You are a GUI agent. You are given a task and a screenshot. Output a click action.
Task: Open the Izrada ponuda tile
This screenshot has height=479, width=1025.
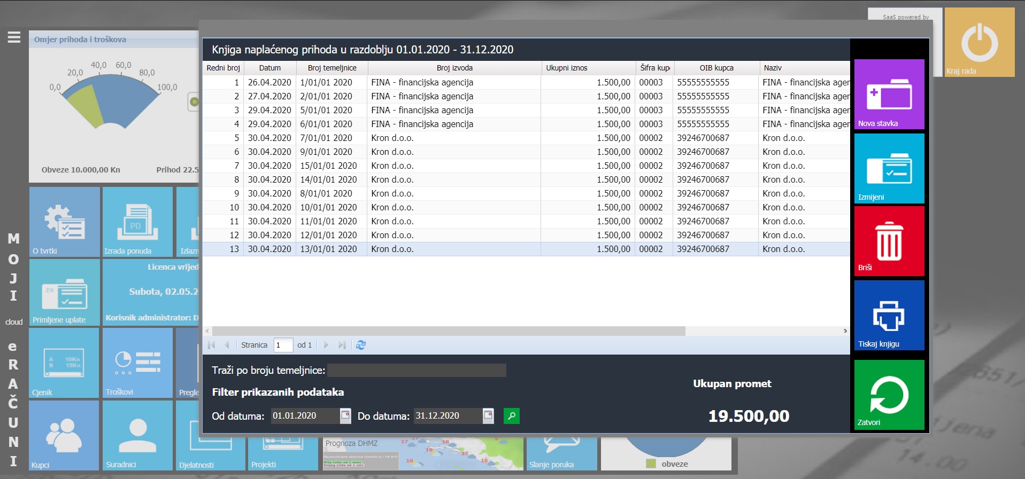point(137,222)
